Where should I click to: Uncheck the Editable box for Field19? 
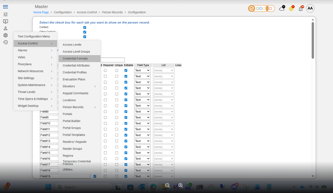[126, 177]
